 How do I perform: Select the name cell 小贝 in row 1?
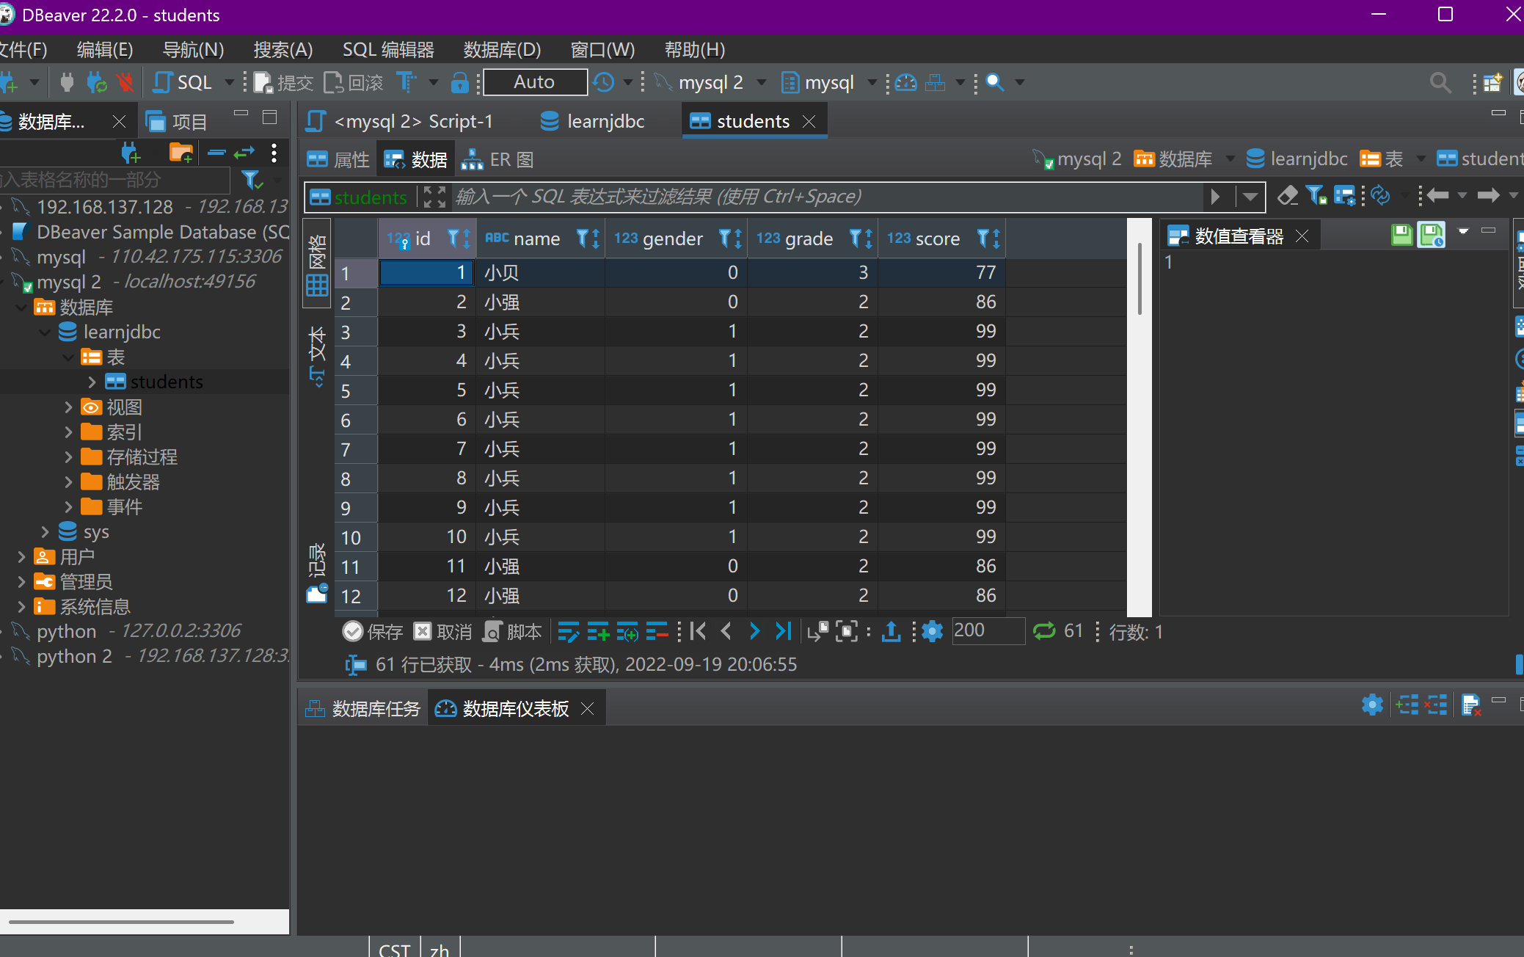tap(541, 272)
